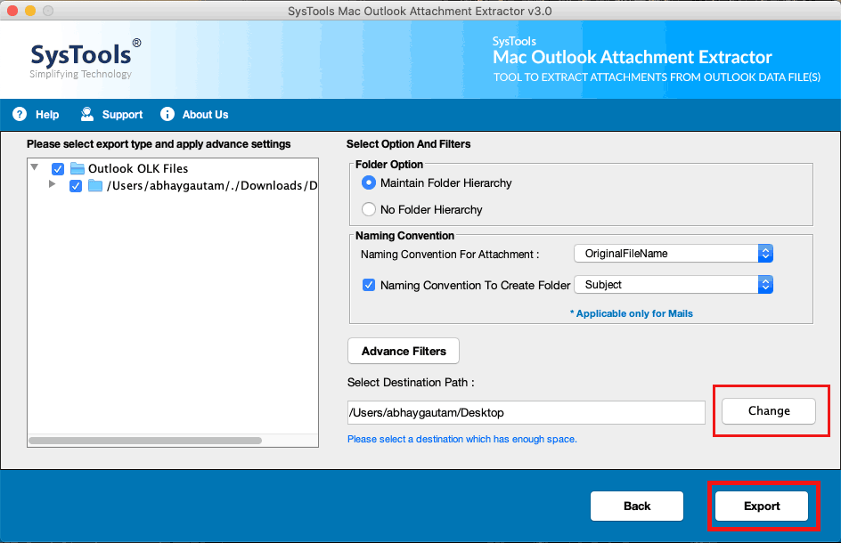Open the Support menu item
Screen dimensions: 841x543
122,114
